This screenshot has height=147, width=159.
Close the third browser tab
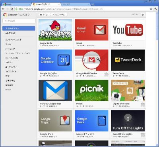[89, 4]
